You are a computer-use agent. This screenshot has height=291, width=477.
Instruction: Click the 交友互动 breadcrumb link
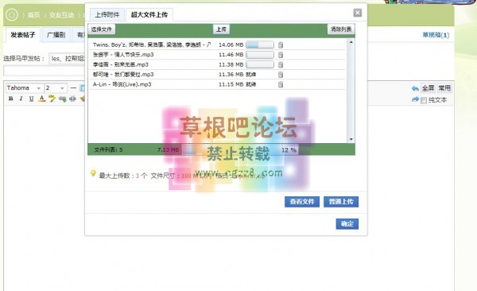coord(62,15)
